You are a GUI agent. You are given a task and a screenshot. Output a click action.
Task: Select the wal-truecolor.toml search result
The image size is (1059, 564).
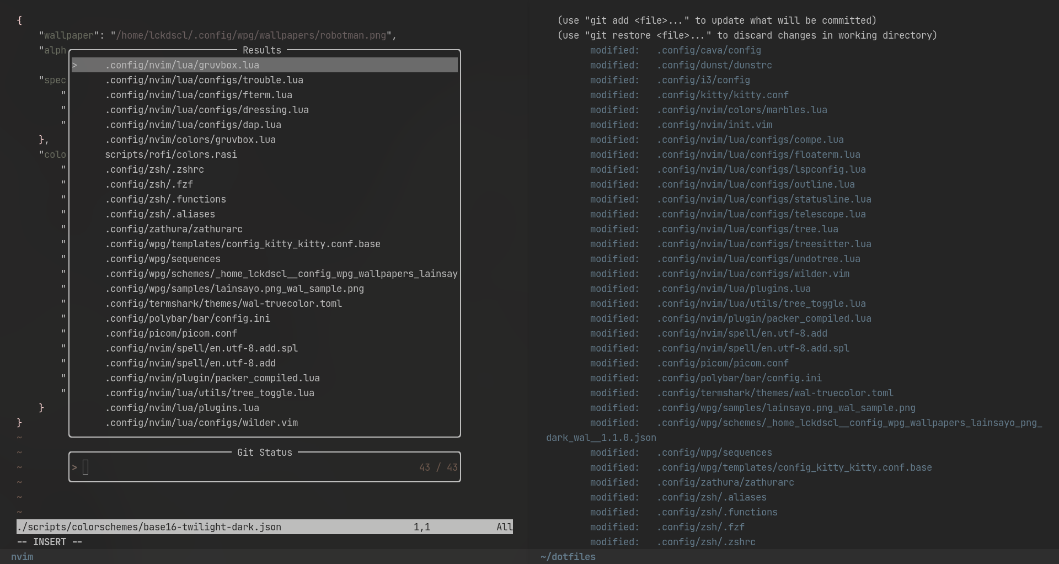click(223, 304)
